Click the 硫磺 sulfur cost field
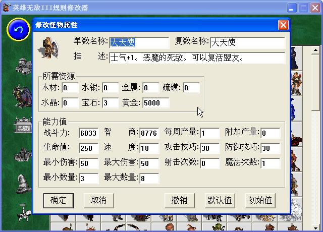This screenshot has width=323, height=232. pos(191,88)
